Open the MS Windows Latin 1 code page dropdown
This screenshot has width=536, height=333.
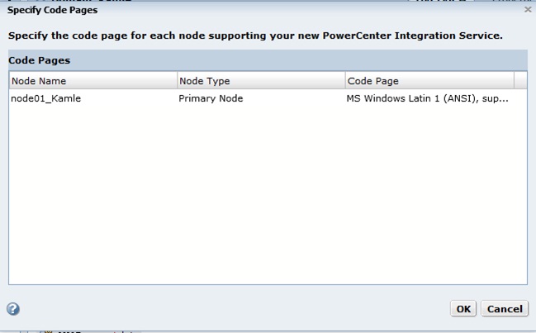pos(429,98)
